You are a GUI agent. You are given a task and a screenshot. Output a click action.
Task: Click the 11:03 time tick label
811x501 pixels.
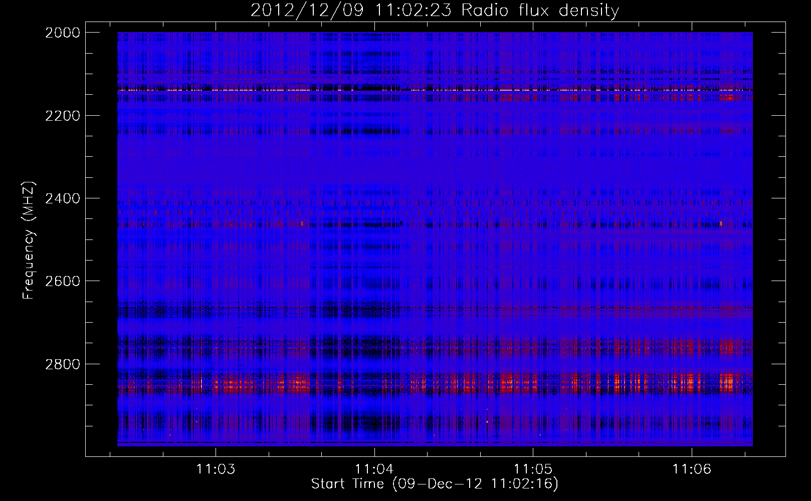(x=216, y=469)
